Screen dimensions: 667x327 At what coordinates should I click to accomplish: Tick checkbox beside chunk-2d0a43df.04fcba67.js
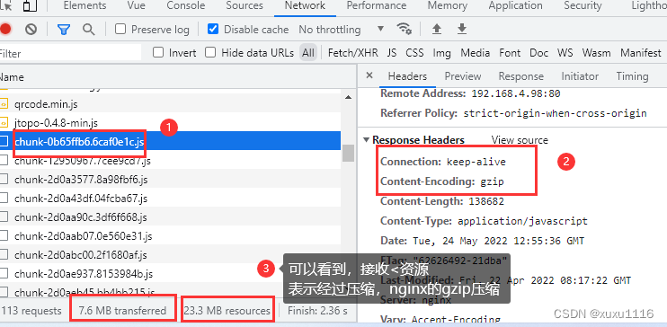click(4, 199)
